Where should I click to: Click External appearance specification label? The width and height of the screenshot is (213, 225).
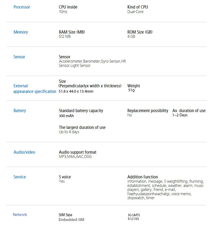point(35,89)
